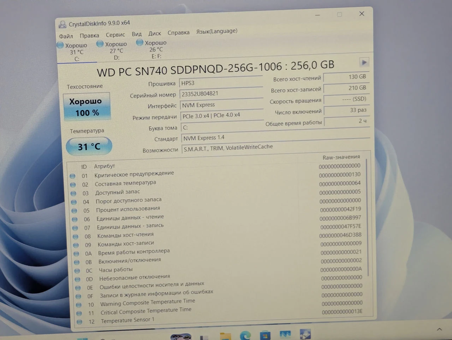Image resolution: width=452 pixels, height=340 pixels.
Task: Select the D: drive health status icon
Action: click(100, 43)
